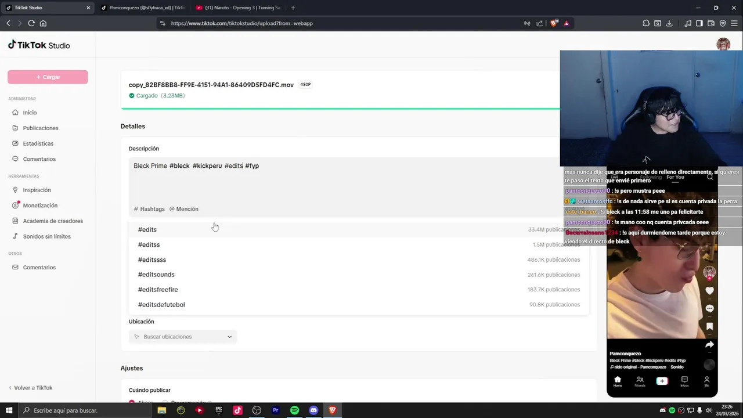This screenshot has height=418, width=743.
Task: Open the Brave VPN shield icon
Action: pos(723,23)
